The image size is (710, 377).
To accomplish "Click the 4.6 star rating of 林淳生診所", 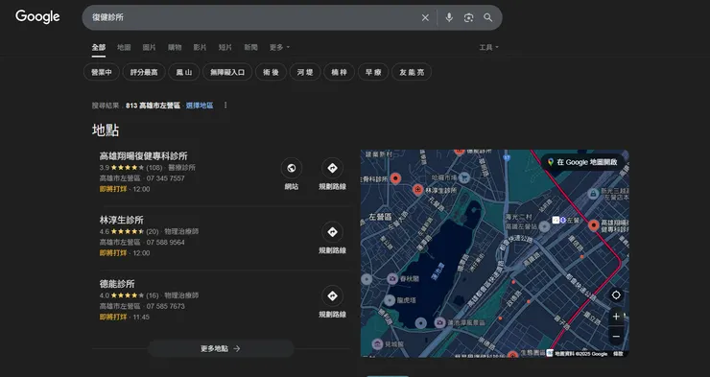I will [122, 231].
